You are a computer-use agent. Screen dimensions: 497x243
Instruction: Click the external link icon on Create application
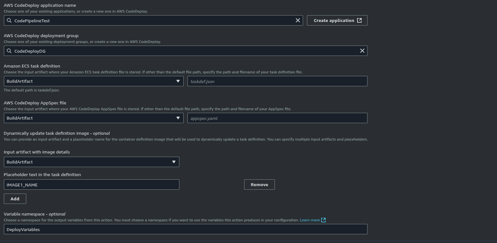359,20
